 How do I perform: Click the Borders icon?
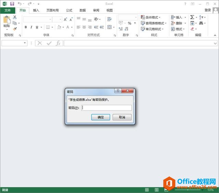[48, 27]
